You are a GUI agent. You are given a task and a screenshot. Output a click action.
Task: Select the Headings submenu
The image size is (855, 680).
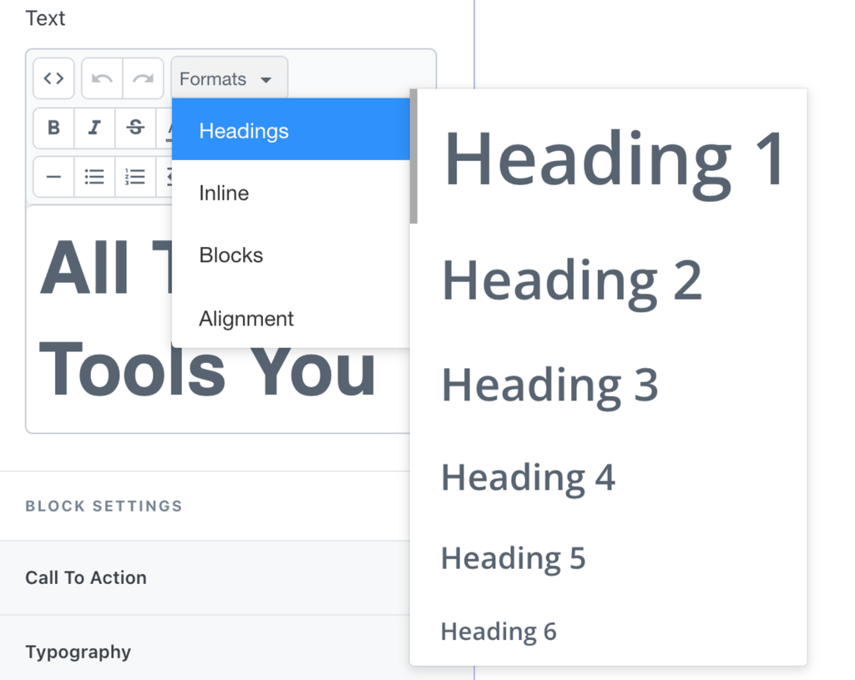point(244,130)
